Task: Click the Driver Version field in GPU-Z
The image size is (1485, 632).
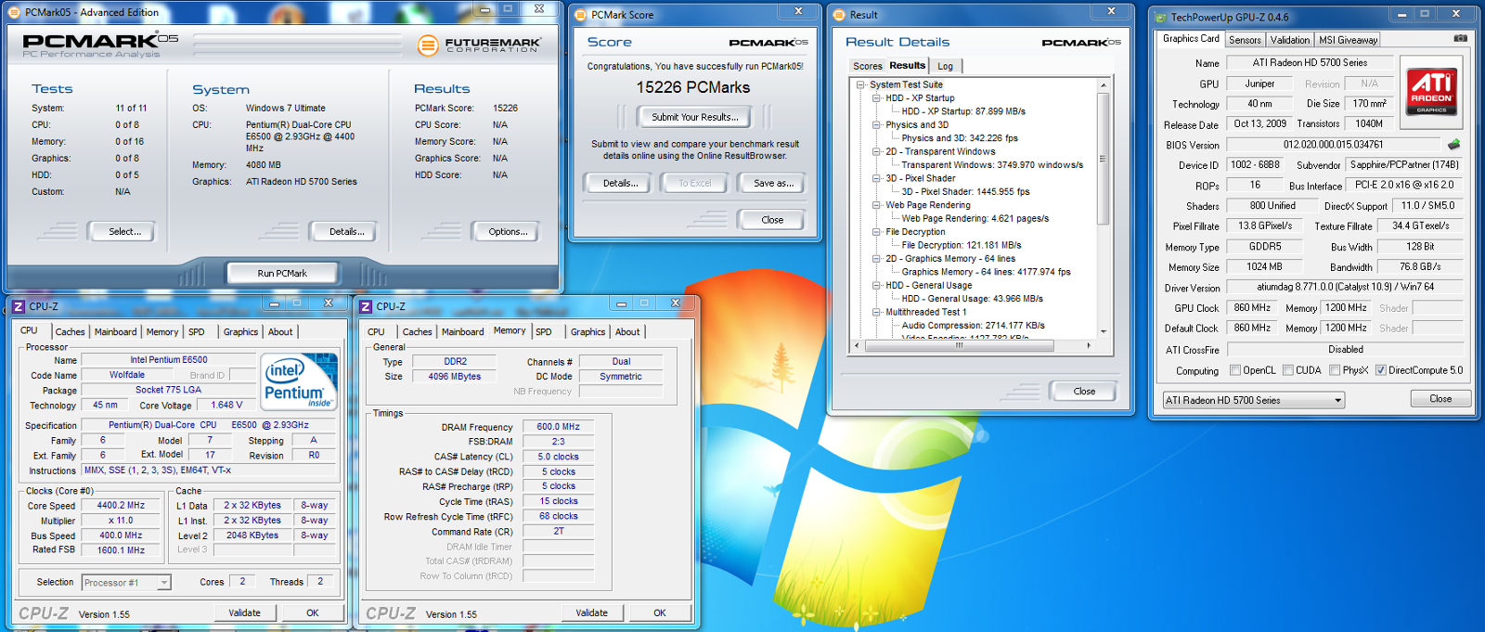Action: click(x=1345, y=288)
